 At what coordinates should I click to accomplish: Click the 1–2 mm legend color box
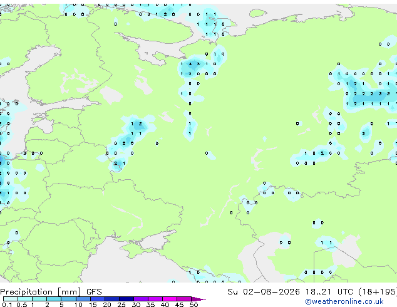point(39,299)
